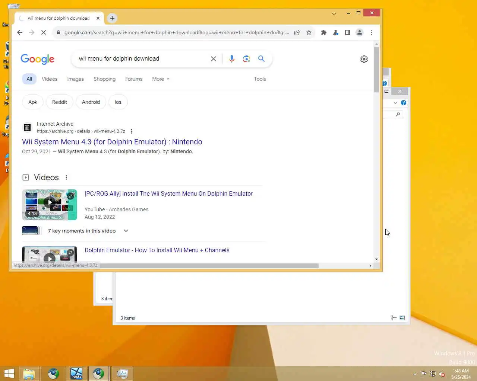Open the profile avatar menu

pyautogui.click(x=360, y=32)
